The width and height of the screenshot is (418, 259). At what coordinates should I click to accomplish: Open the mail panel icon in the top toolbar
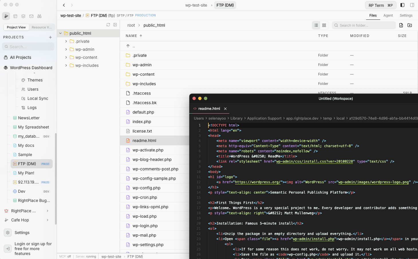31,16
